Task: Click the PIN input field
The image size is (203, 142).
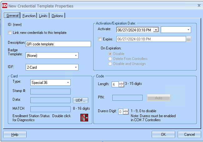Action: point(127,98)
